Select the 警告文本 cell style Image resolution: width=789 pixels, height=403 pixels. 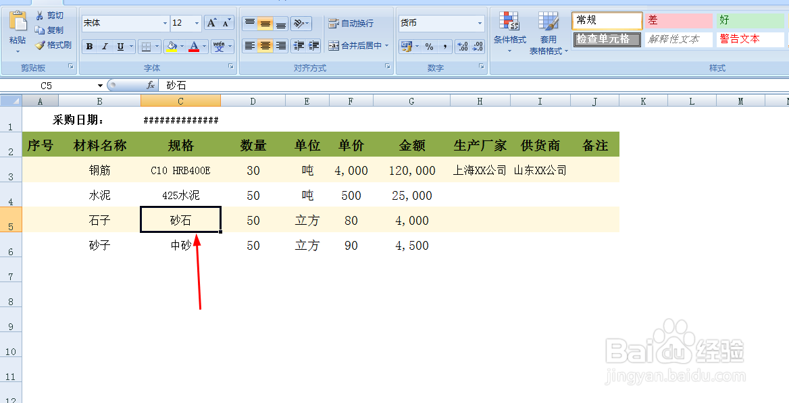pos(748,38)
